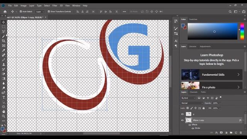Viewport: 247px width, 139px height.
Task: Open the Auto-Select Layer dropdown
Action: tap(40, 12)
